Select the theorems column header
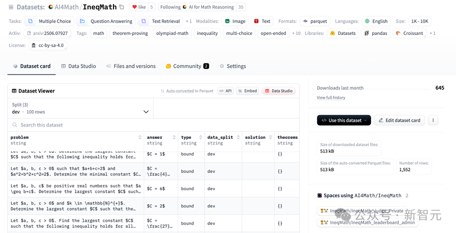 (x=287, y=140)
